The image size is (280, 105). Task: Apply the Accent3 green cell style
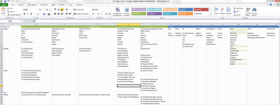tap(139, 14)
